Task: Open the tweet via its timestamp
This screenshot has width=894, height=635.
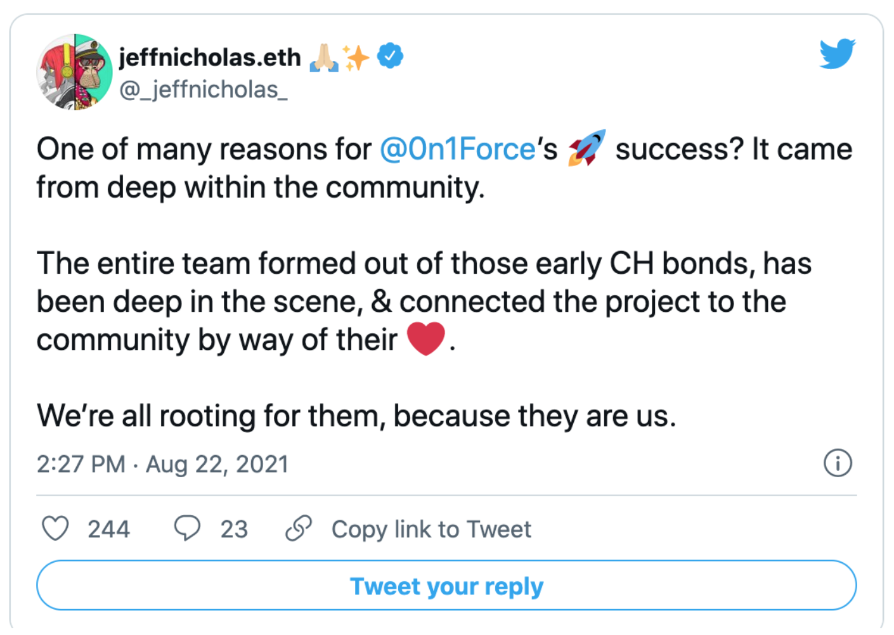Action: pyautogui.click(x=162, y=464)
